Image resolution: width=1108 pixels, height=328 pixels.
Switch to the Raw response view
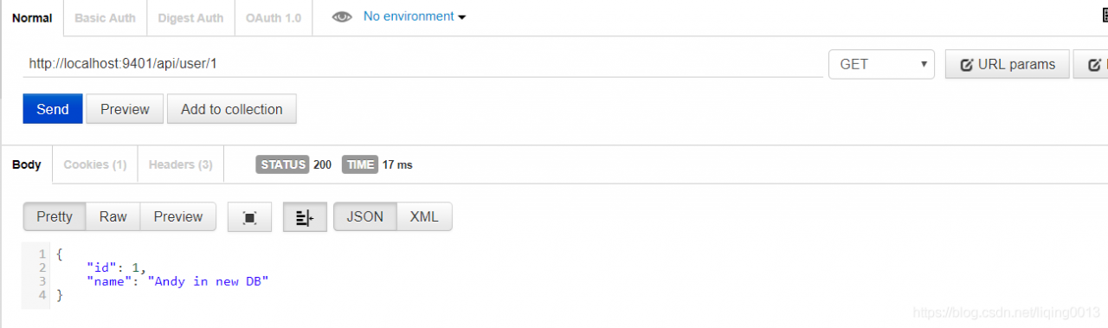[113, 216]
